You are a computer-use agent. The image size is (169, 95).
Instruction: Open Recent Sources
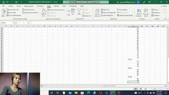28,10
